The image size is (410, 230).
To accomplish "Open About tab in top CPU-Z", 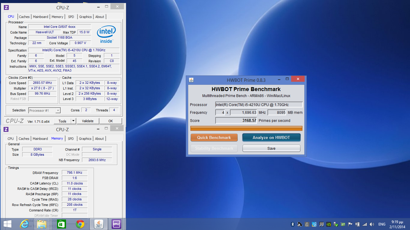I will pos(100,17).
